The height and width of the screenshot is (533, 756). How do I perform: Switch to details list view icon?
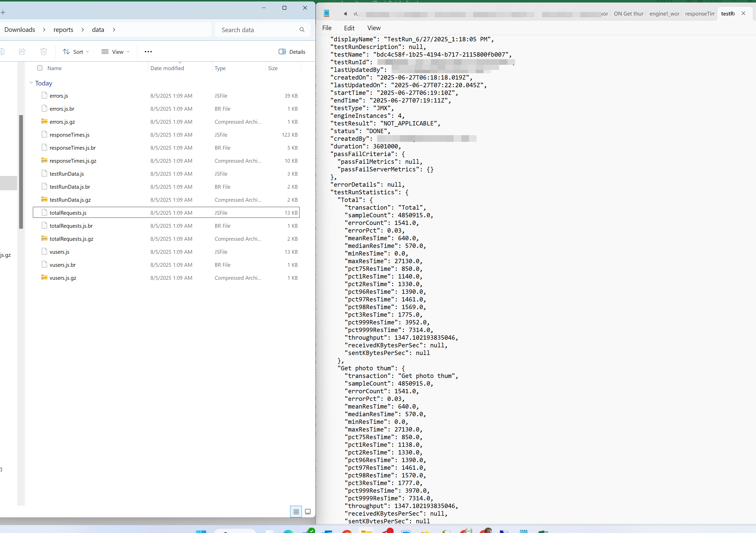click(296, 512)
